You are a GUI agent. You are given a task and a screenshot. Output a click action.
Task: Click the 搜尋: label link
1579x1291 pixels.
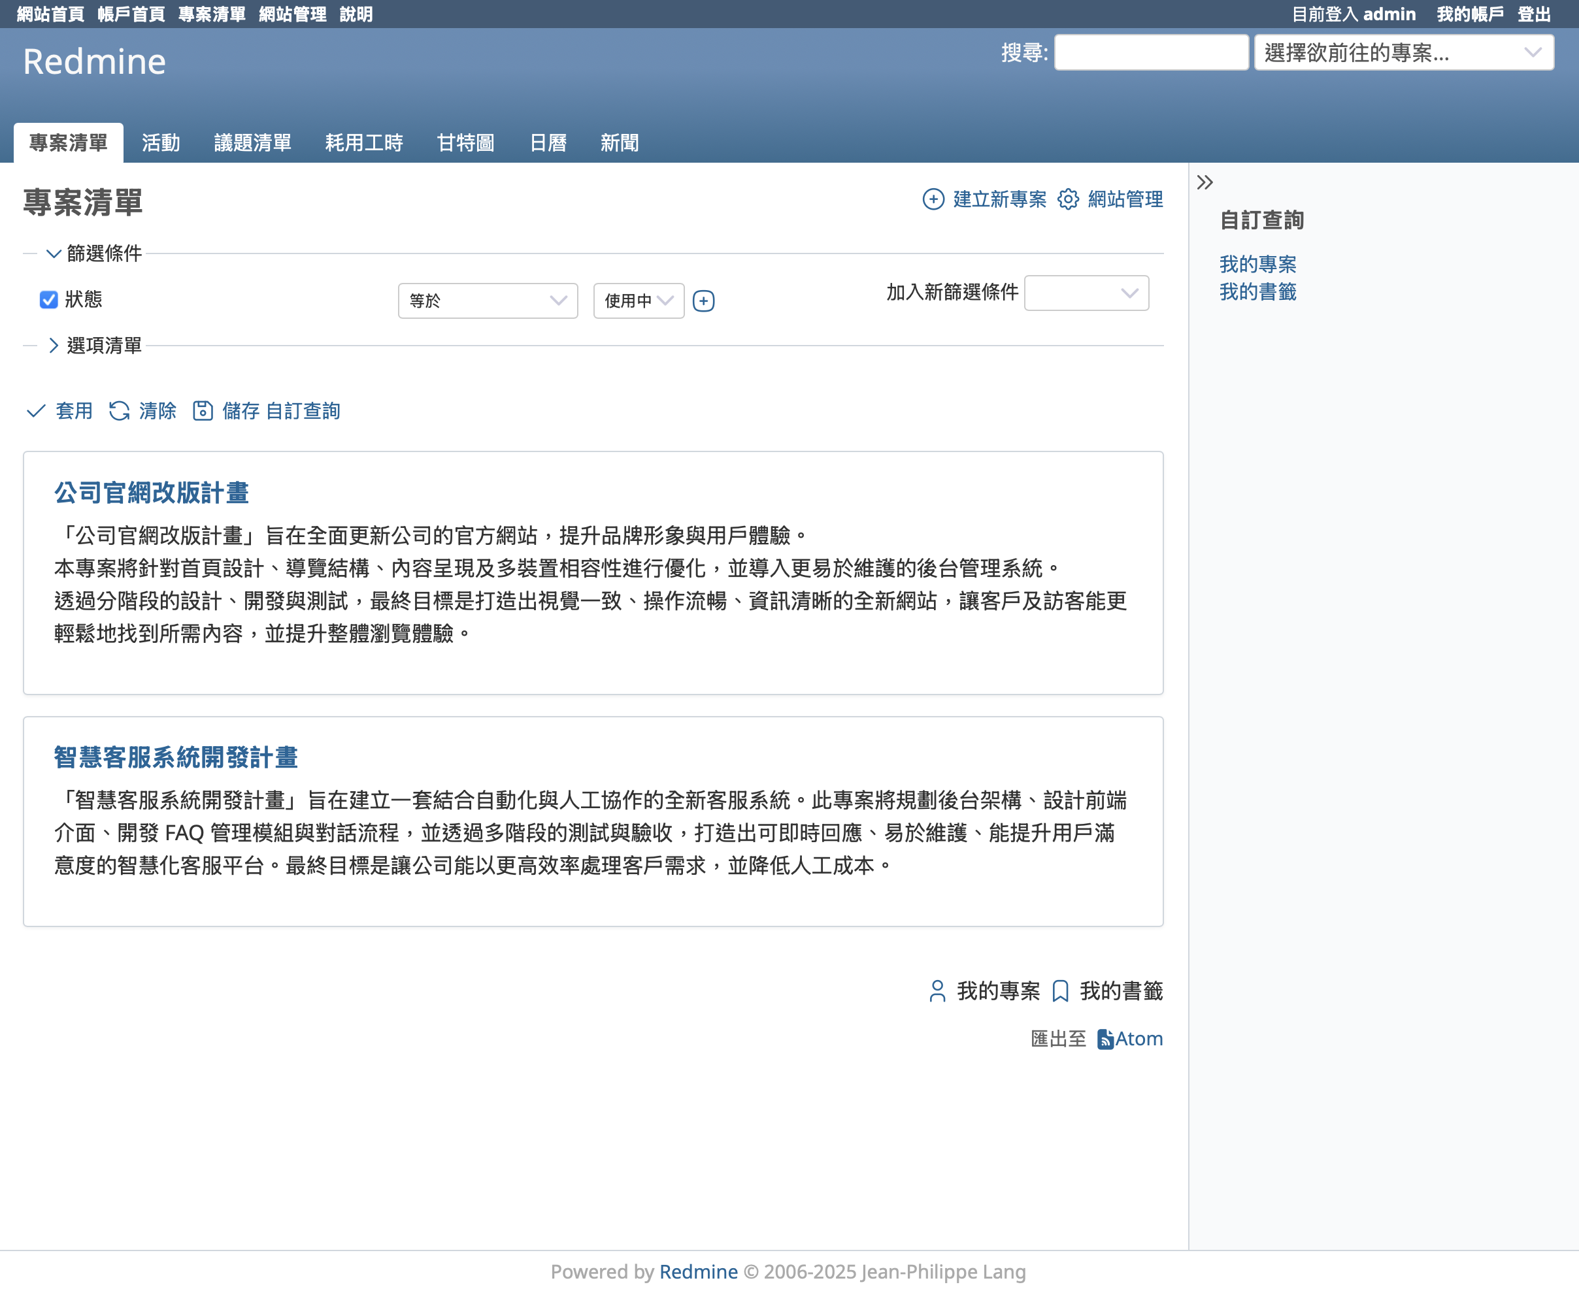click(1024, 53)
